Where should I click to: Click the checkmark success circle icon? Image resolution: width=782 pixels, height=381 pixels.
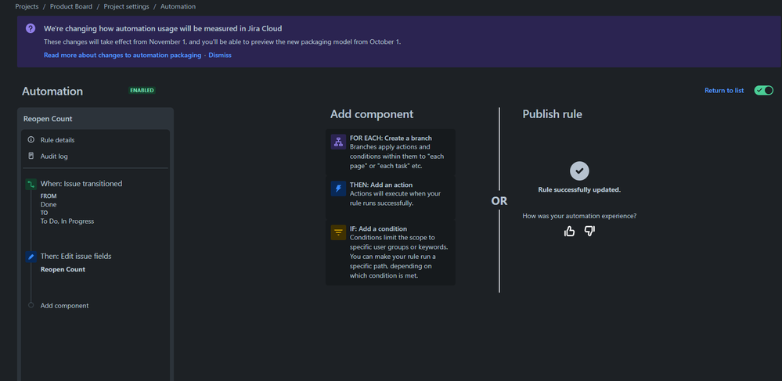[x=579, y=171]
